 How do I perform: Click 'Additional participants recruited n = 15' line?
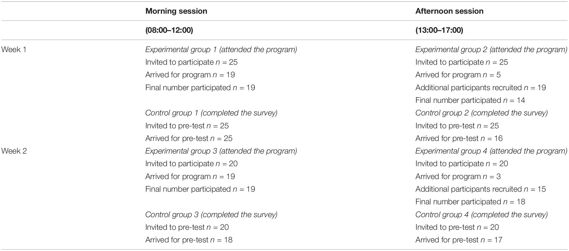tap(481, 189)
